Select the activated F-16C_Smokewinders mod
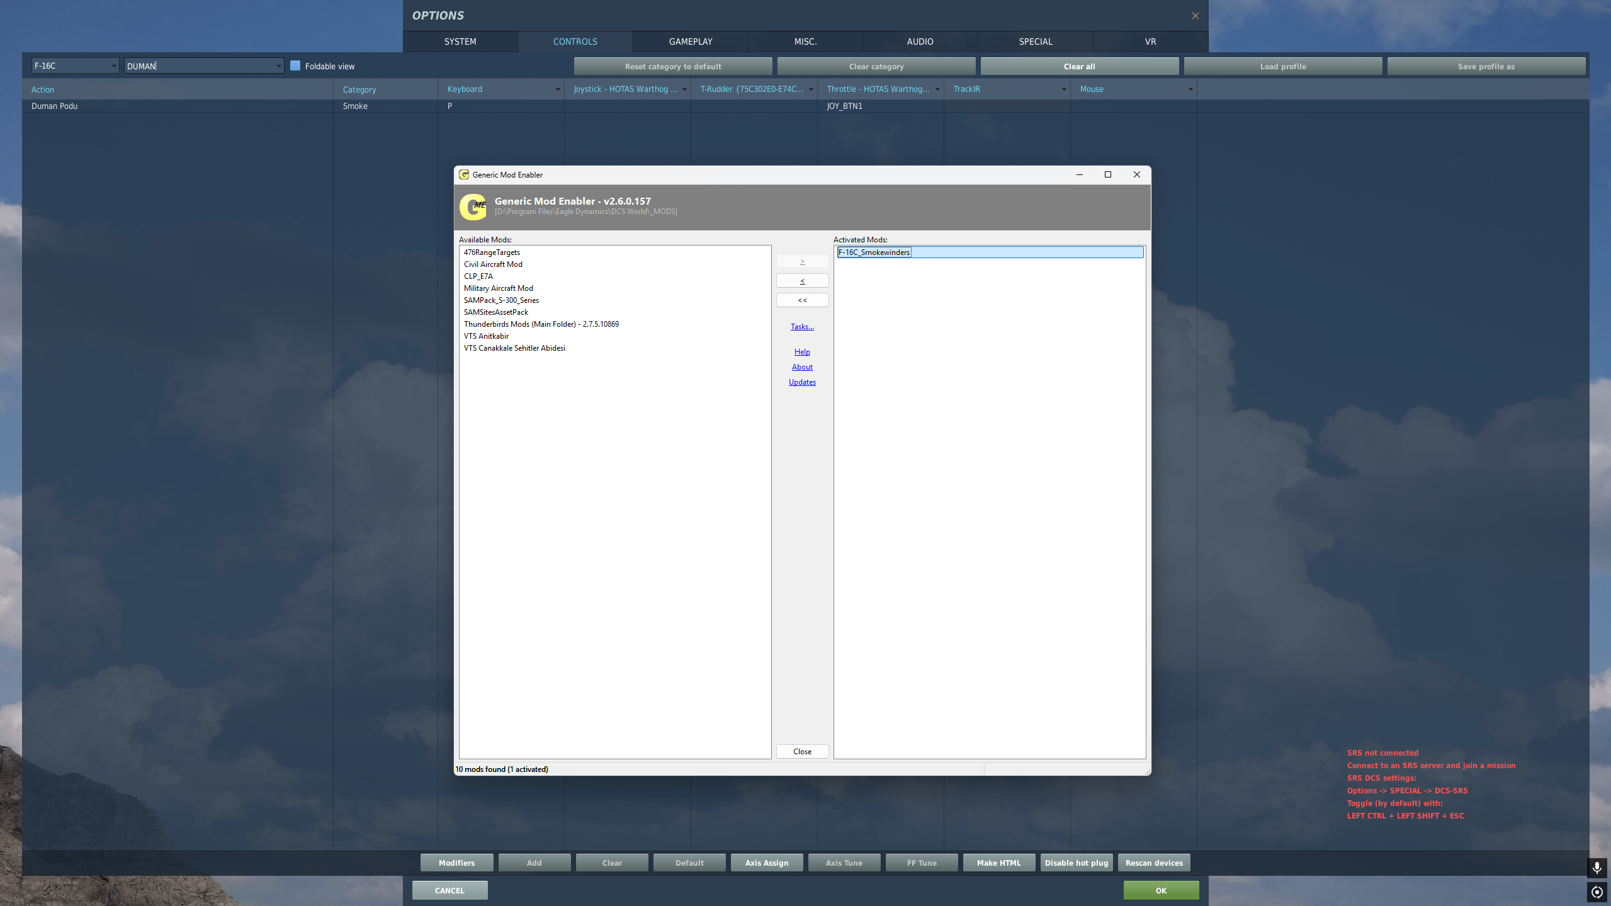This screenshot has height=906, width=1611. (874, 252)
